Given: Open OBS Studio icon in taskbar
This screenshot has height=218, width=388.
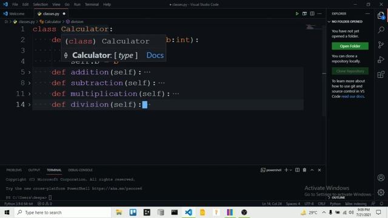Looking at the screenshot, I should (244, 213).
